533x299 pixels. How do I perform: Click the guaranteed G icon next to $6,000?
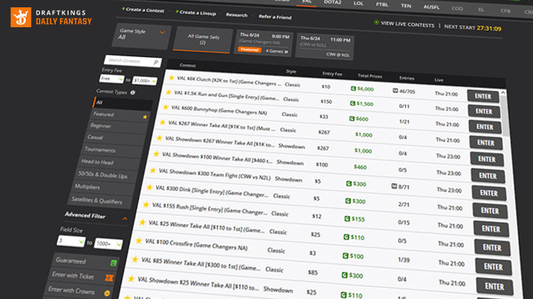(353, 88)
